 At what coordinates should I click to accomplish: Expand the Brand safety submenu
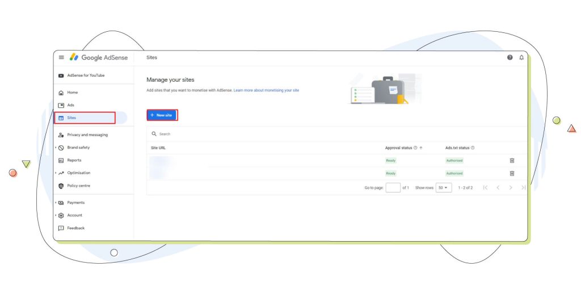tap(56, 147)
